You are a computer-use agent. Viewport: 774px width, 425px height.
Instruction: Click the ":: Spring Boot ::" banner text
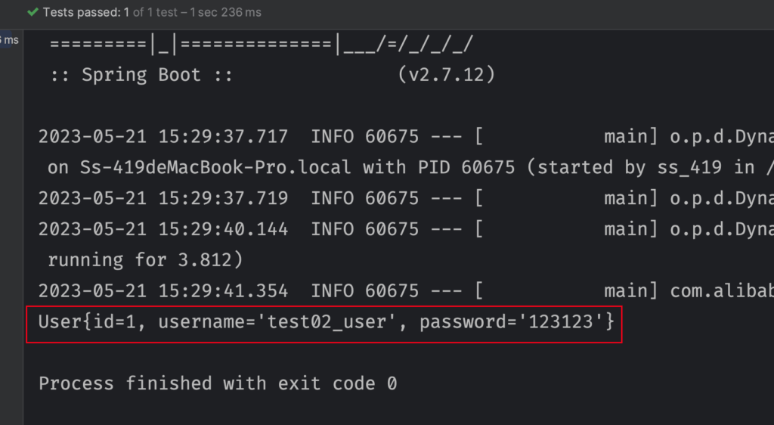(x=142, y=75)
